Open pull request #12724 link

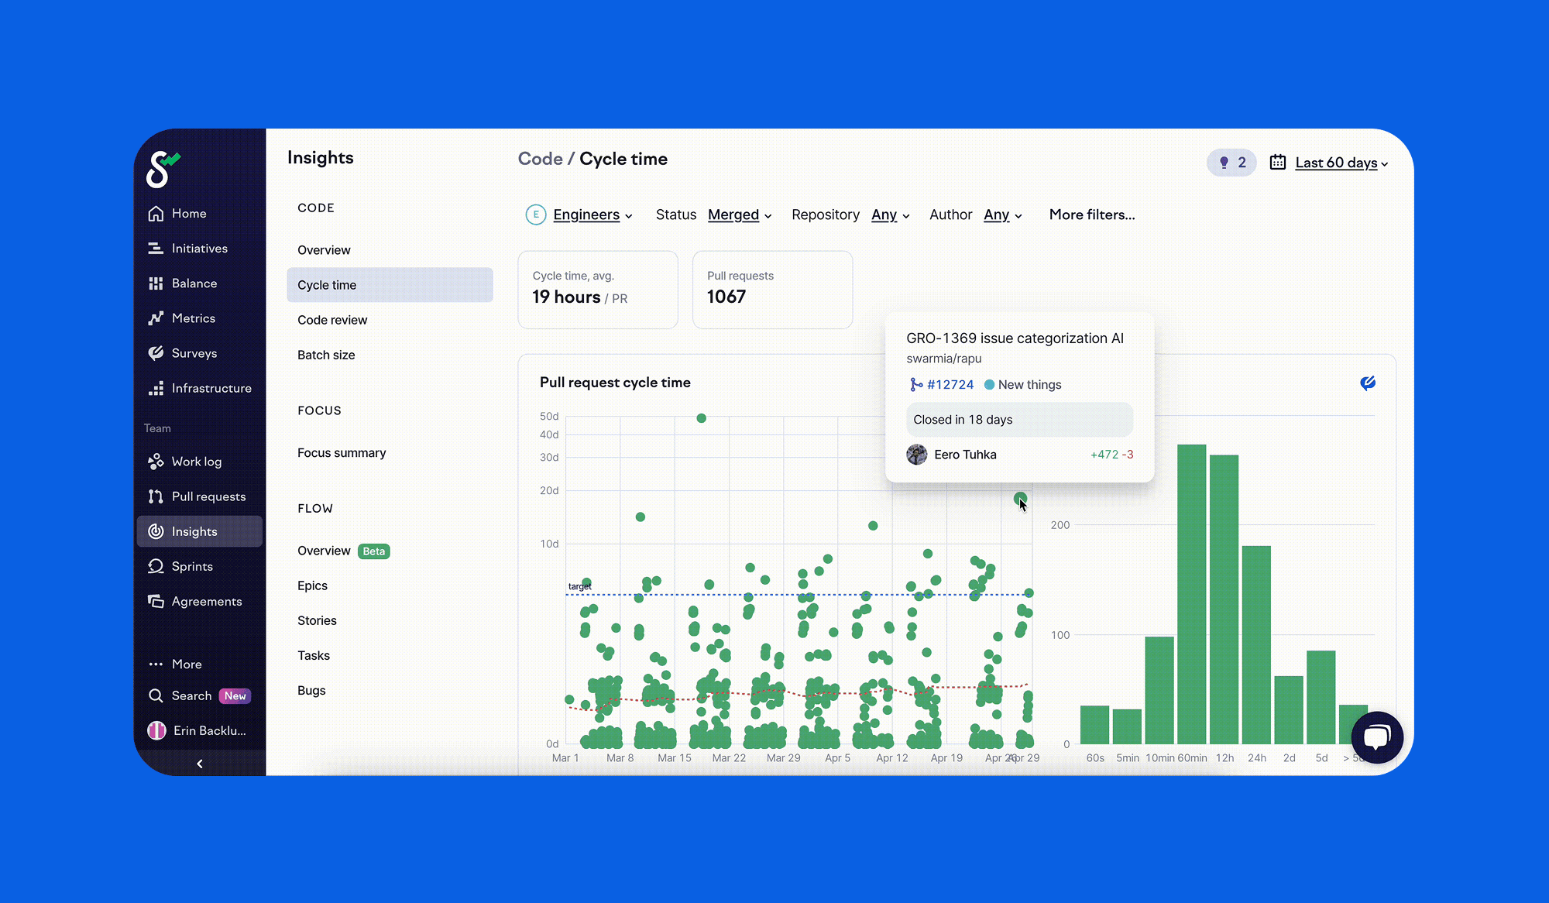[x=950, y=385]
